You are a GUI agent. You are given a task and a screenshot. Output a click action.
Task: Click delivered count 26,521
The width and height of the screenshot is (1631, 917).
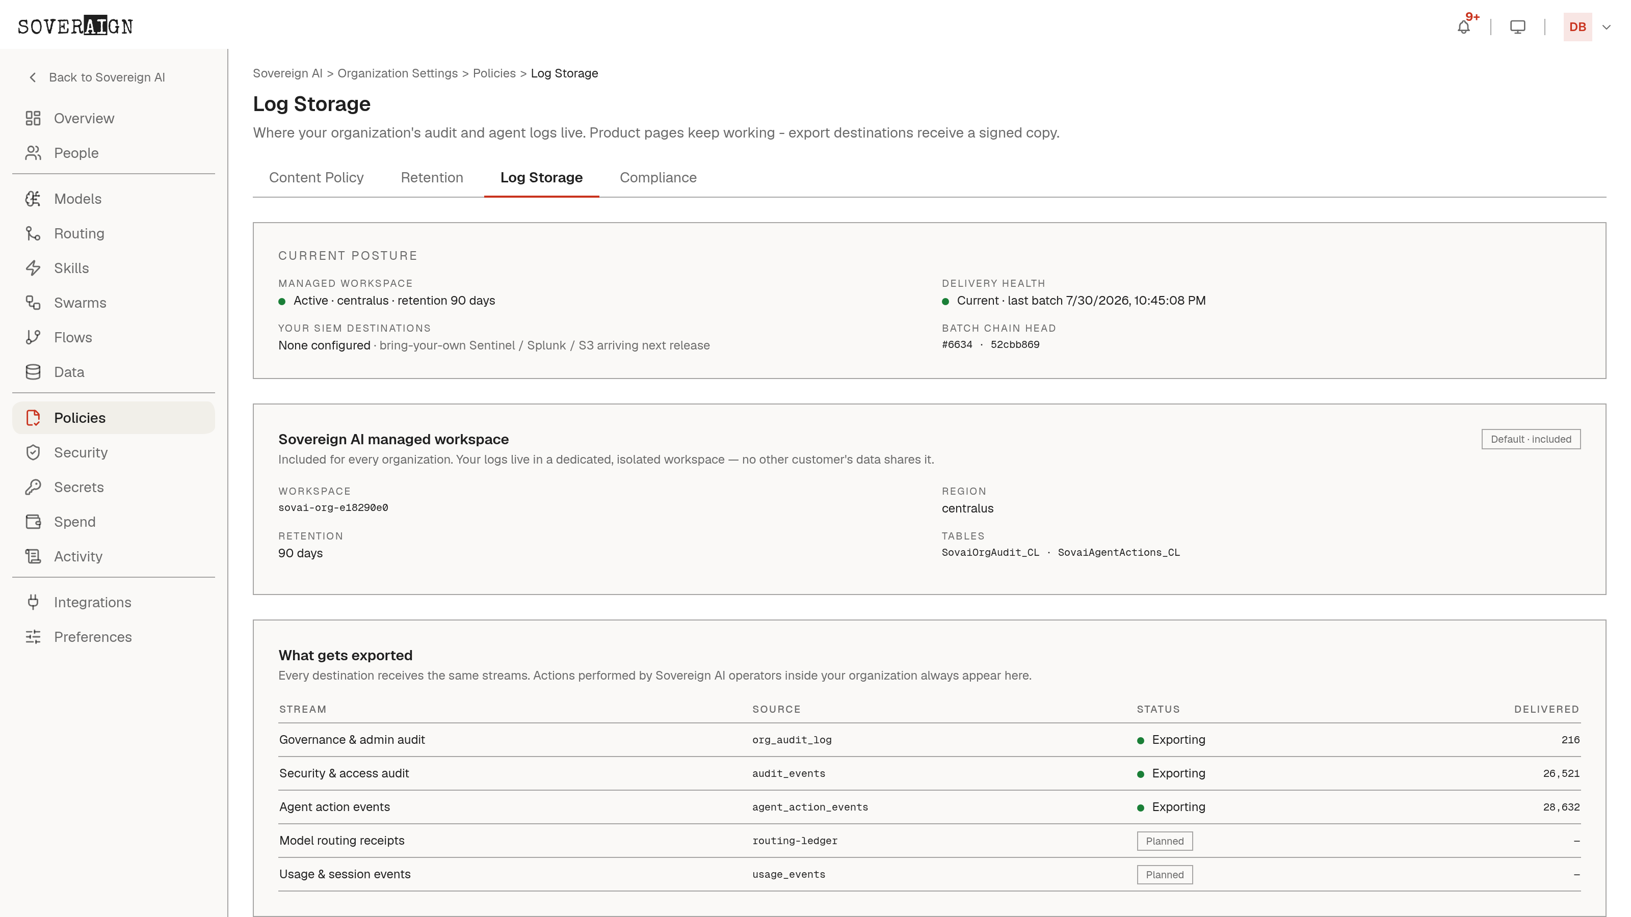[x=1561, y=773]
